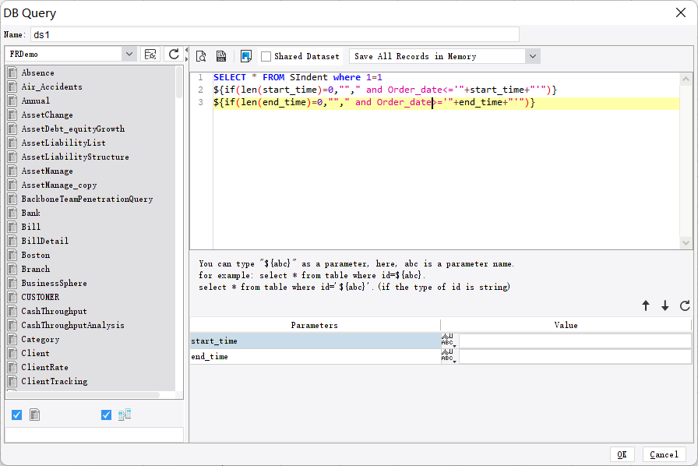
Task: Click SQL line 1 starting with SELECT
Action: 298,77
